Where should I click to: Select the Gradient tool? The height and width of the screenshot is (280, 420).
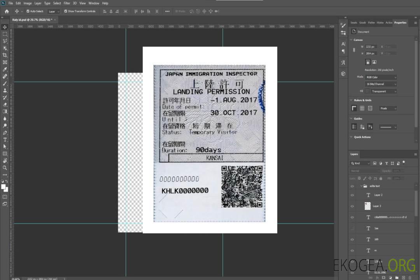(x=5, y=112)
